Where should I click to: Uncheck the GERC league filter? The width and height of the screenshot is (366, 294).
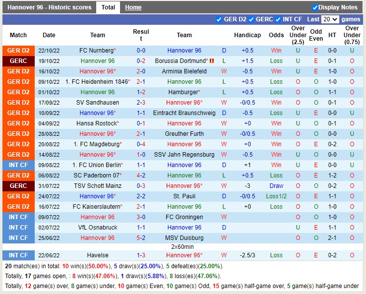coord(251,19)
